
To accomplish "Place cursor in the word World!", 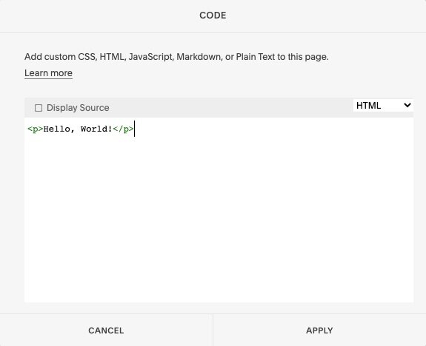I will pyautogui.click(x=96, y=129).
